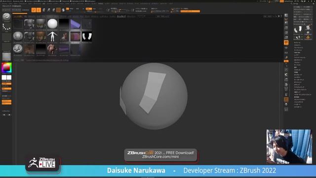Viewport: 316px width, 178px height.
Task: Enable the Zsub button
Action: click(x=94, y=9)
